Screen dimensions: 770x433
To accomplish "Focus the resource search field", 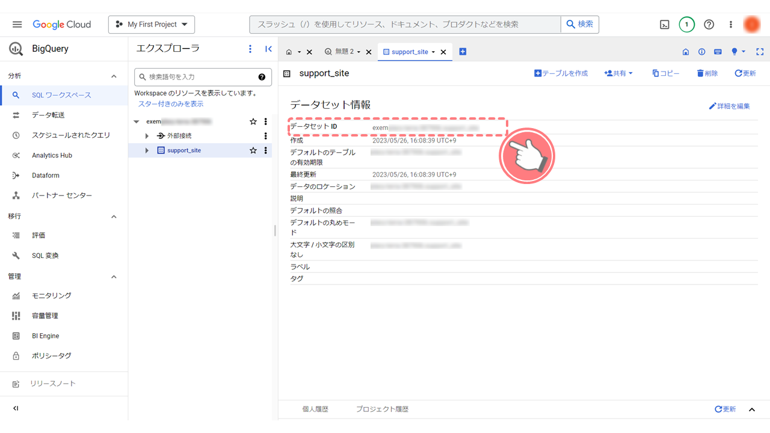I will point(405,25).
